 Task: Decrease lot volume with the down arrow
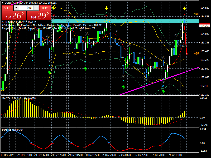point(16,8)
